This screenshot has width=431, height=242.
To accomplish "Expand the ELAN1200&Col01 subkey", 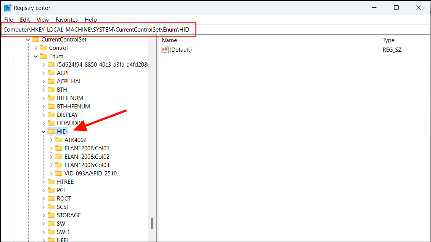I will [x=51, y=148].
